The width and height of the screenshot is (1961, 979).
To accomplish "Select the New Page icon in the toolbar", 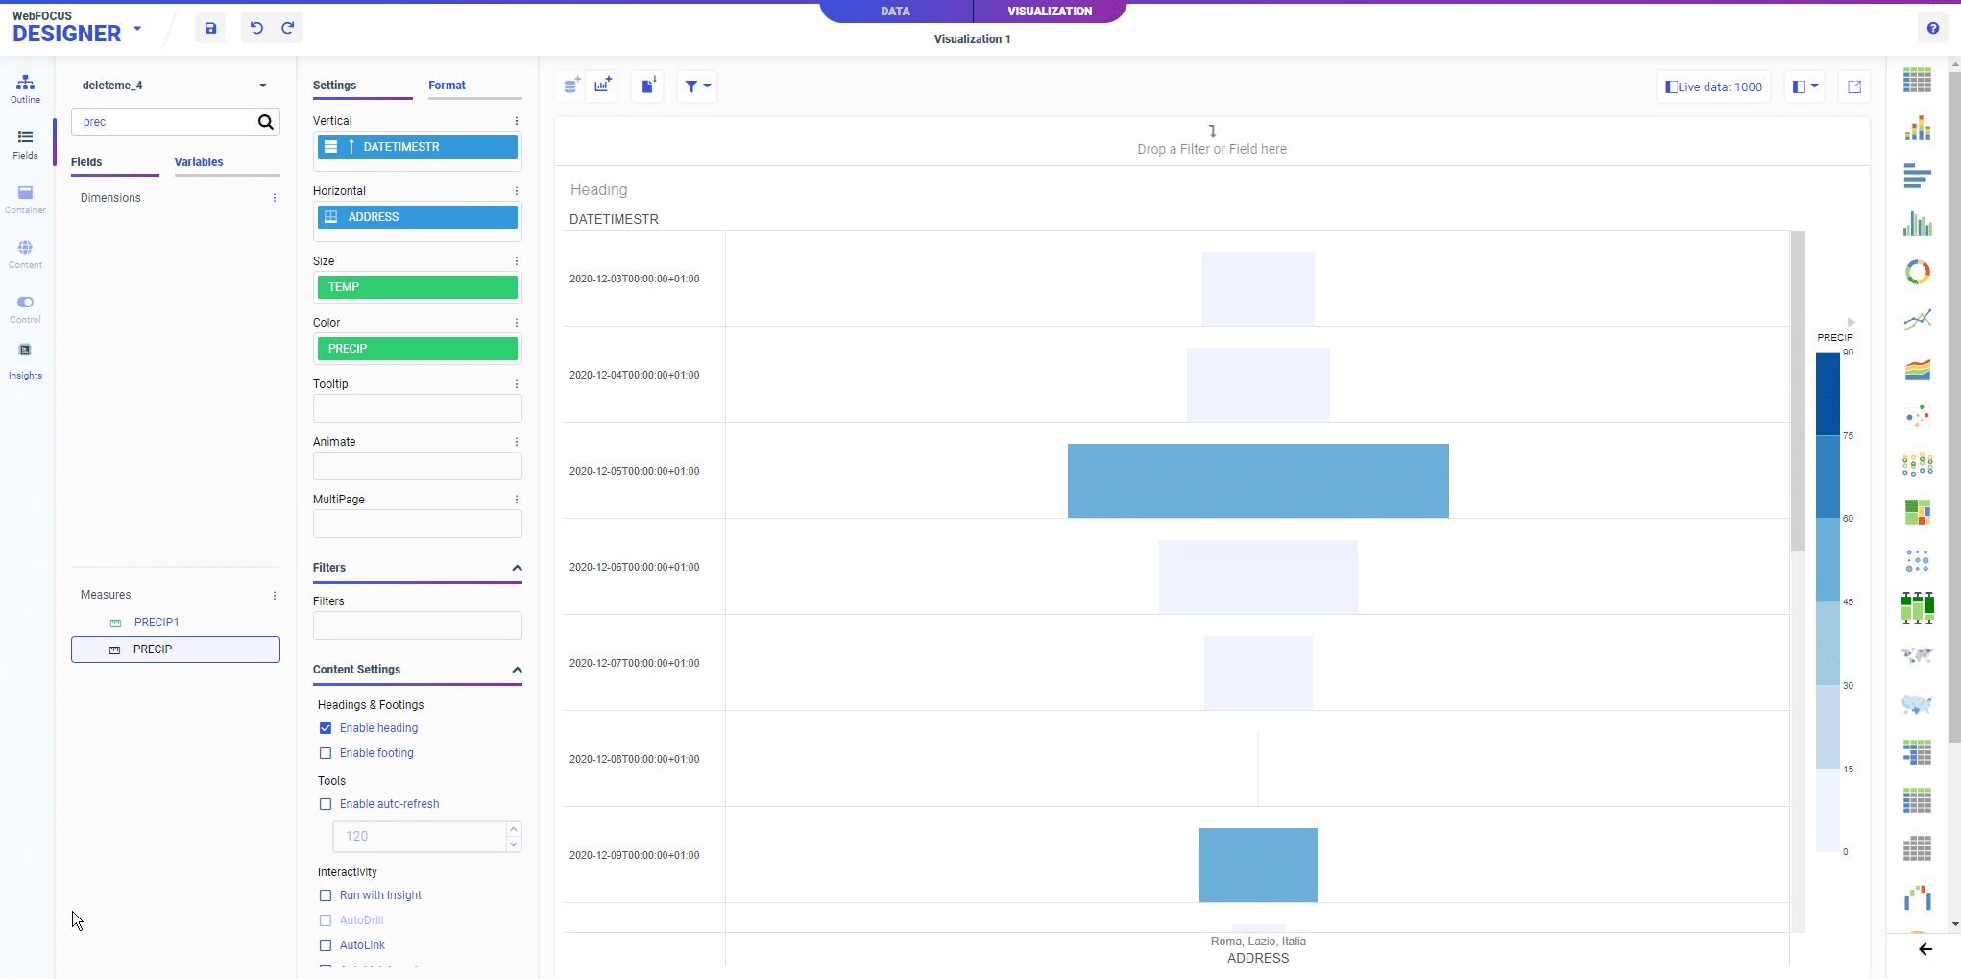I will coord(647,86).
